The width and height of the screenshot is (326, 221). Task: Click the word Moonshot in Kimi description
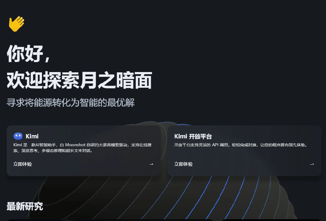[75, 145]
